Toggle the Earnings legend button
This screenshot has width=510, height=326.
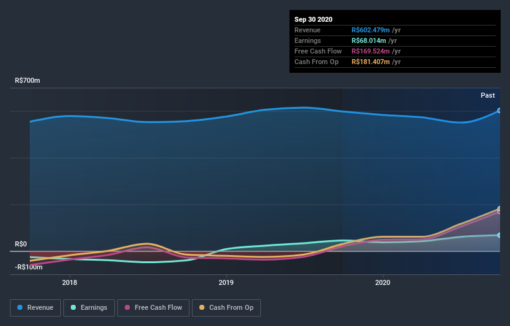(x=89, y=308)
